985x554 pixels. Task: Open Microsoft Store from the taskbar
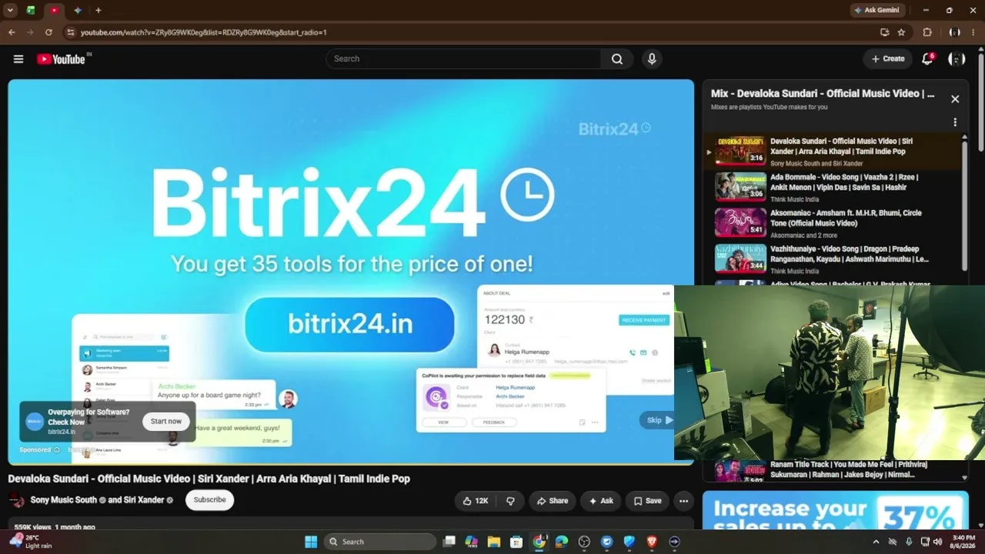pyautogui.click(x=516, y=542)
